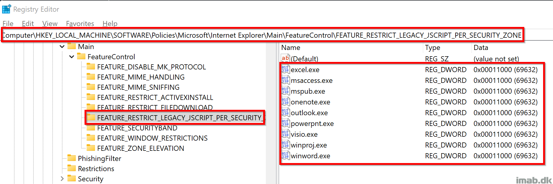Click the DWORD icon beside powerpnt.exe
The width and height of the screenshot is (553, 184).
(x=285, y=123)
